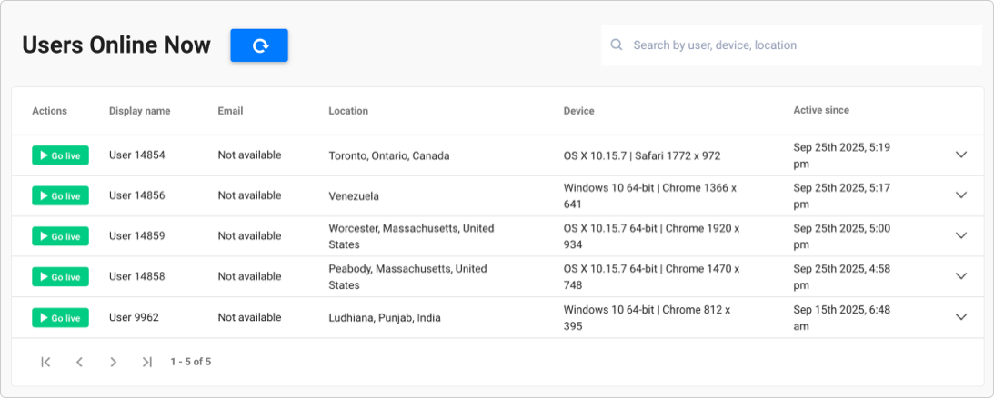
Task: Sort by Active since column header
Action: [821, 110]
